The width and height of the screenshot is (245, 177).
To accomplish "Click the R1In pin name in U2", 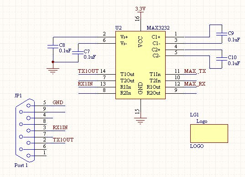I will click(x=125, y=87).
